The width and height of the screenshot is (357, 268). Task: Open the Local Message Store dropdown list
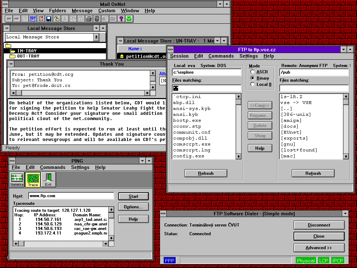[x=96, y=37]
